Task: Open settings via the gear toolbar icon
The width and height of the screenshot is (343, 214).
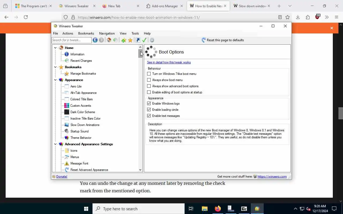Action: click(152, 40)
